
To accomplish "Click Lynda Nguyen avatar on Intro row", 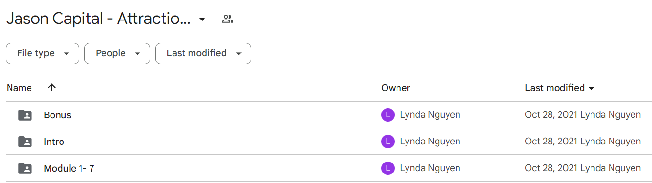I will pos(388,142).
